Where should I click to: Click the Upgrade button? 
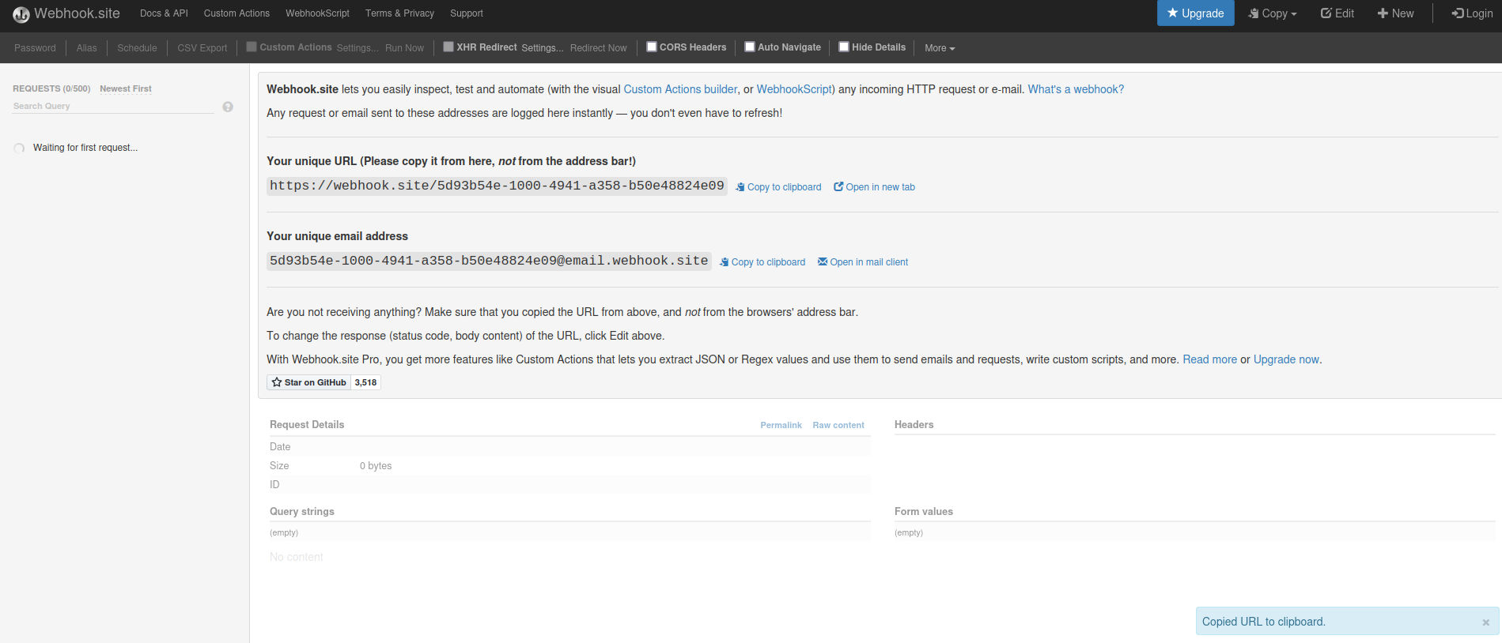(1195, 13)
